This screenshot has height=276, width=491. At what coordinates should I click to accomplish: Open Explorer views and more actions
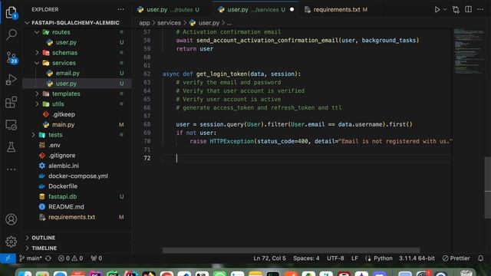click(121, 9)
